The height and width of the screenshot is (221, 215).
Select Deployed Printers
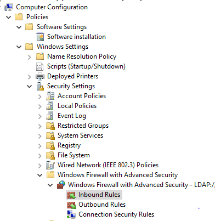coord(73,76)
